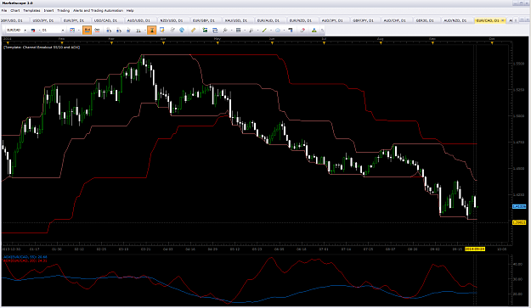This screenshot has height=308, width=531.
Task: Expand the horizontal lines tool dropdown
Action: (x=245, y=31)
